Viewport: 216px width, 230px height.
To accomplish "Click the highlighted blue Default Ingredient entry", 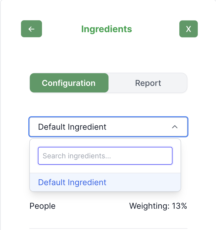I will pyautogui.click(x=72, y=182).
